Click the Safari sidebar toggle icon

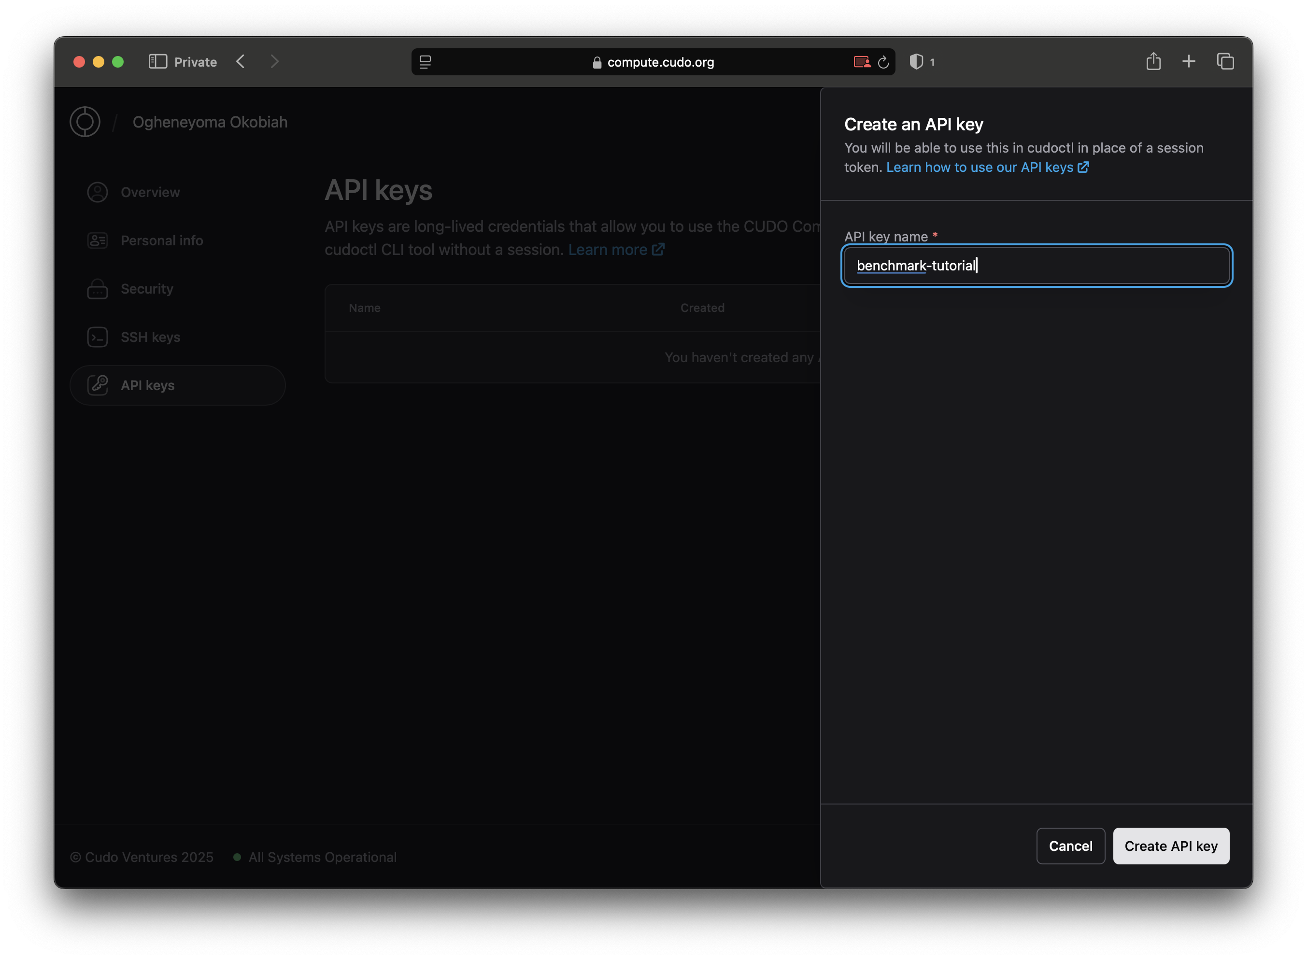tap(157, 62)
